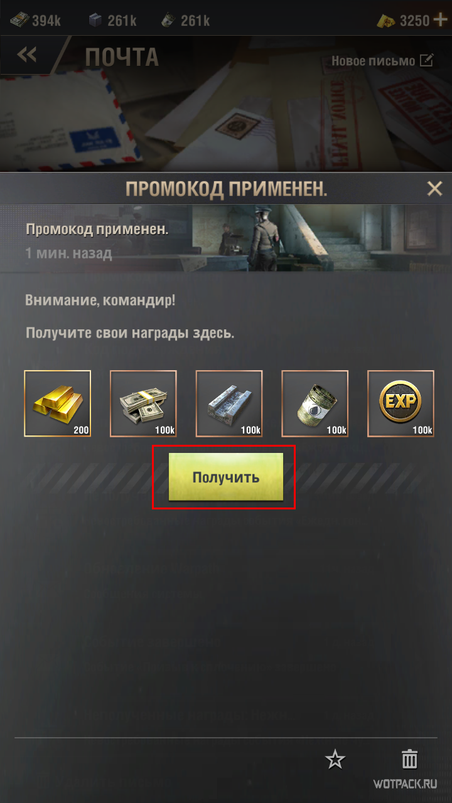
Task: Close the Промокод применен dialog
Action: click(x=434, y=188)
